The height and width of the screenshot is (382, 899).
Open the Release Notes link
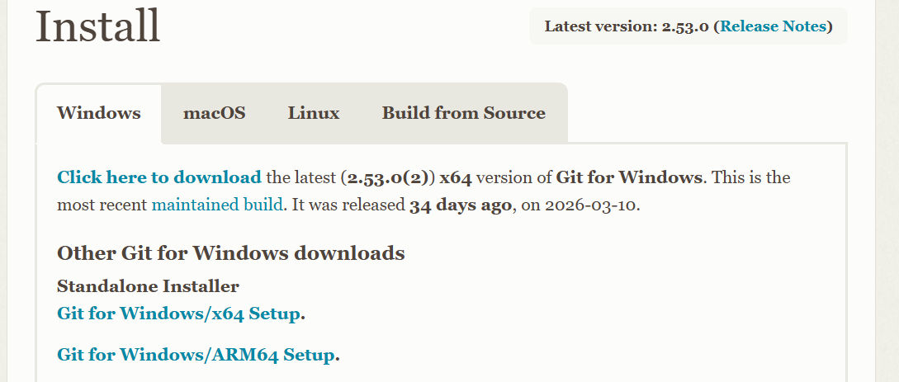pyautogui.click(x=773, y=26)
